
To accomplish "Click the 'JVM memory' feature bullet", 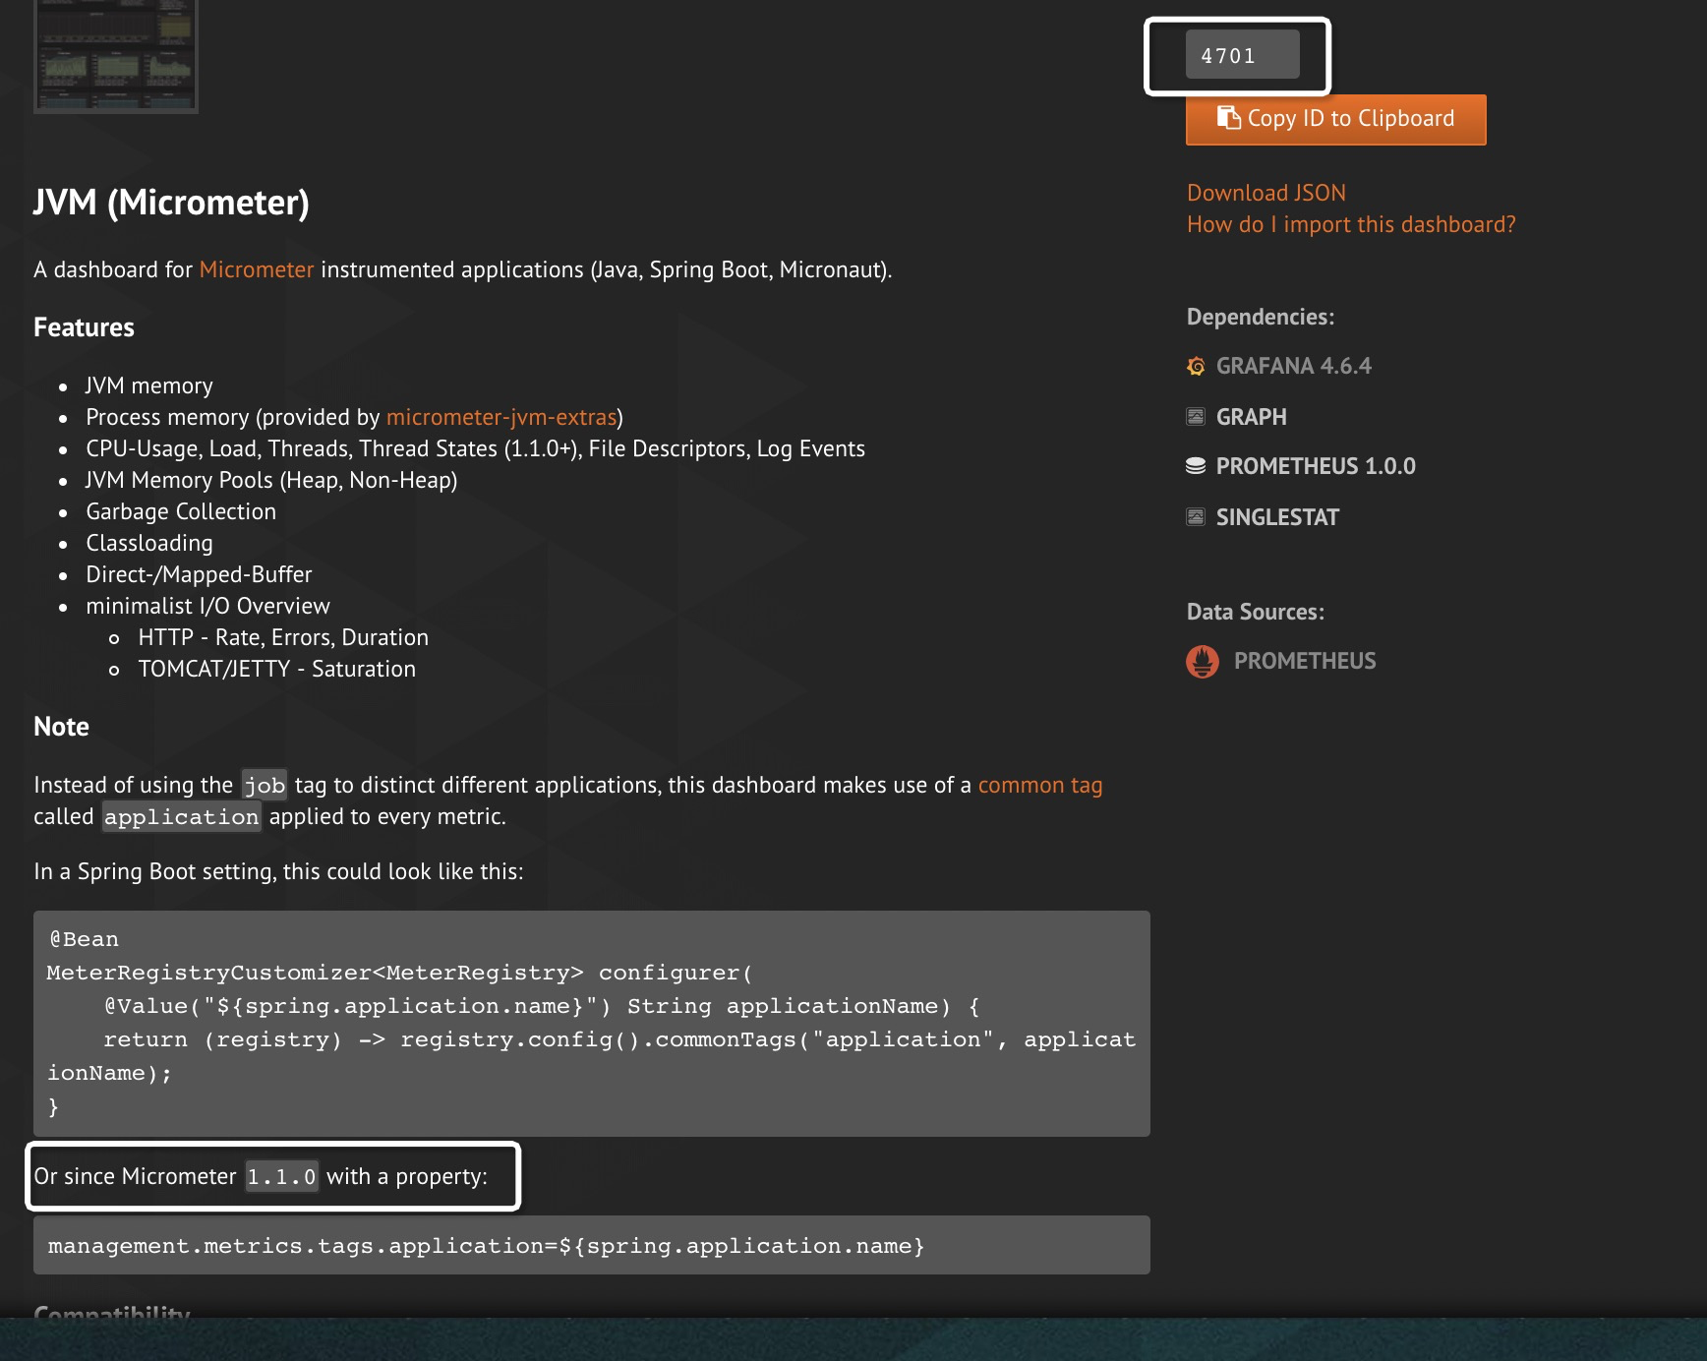I will point(148,385).
